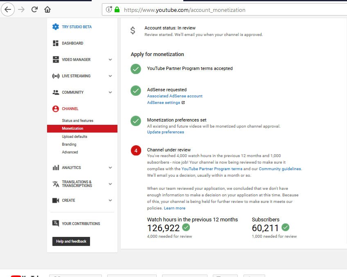Click the Live Streaming broadcast icon
Screen dimensions: 347x277
coord(56,76)
